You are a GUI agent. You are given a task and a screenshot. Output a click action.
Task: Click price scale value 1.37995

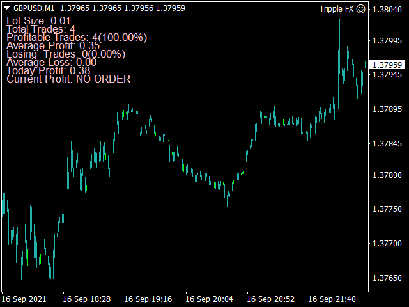click(387, 41)
